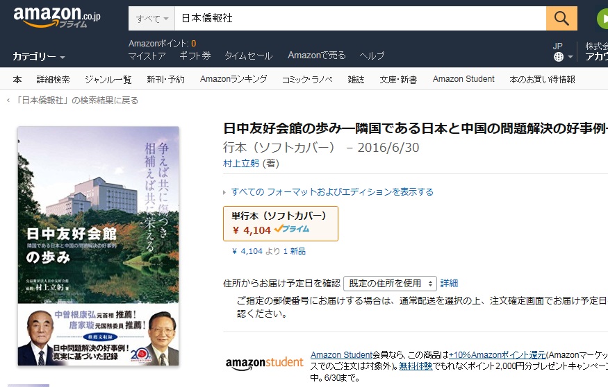Select the 単行本(ソフトカバー) ¥4,104 format box
Screen dimensions: 608x387
pyautogui.click(x=280, y=224)
